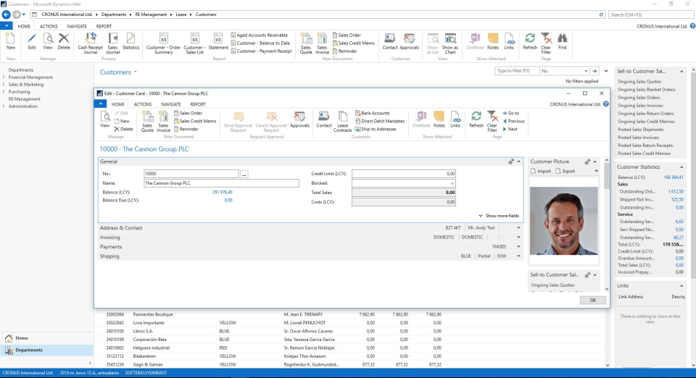696x378 pixels.
Task: Click Credit Limit (LCY) input field
Action: (404, 174)
